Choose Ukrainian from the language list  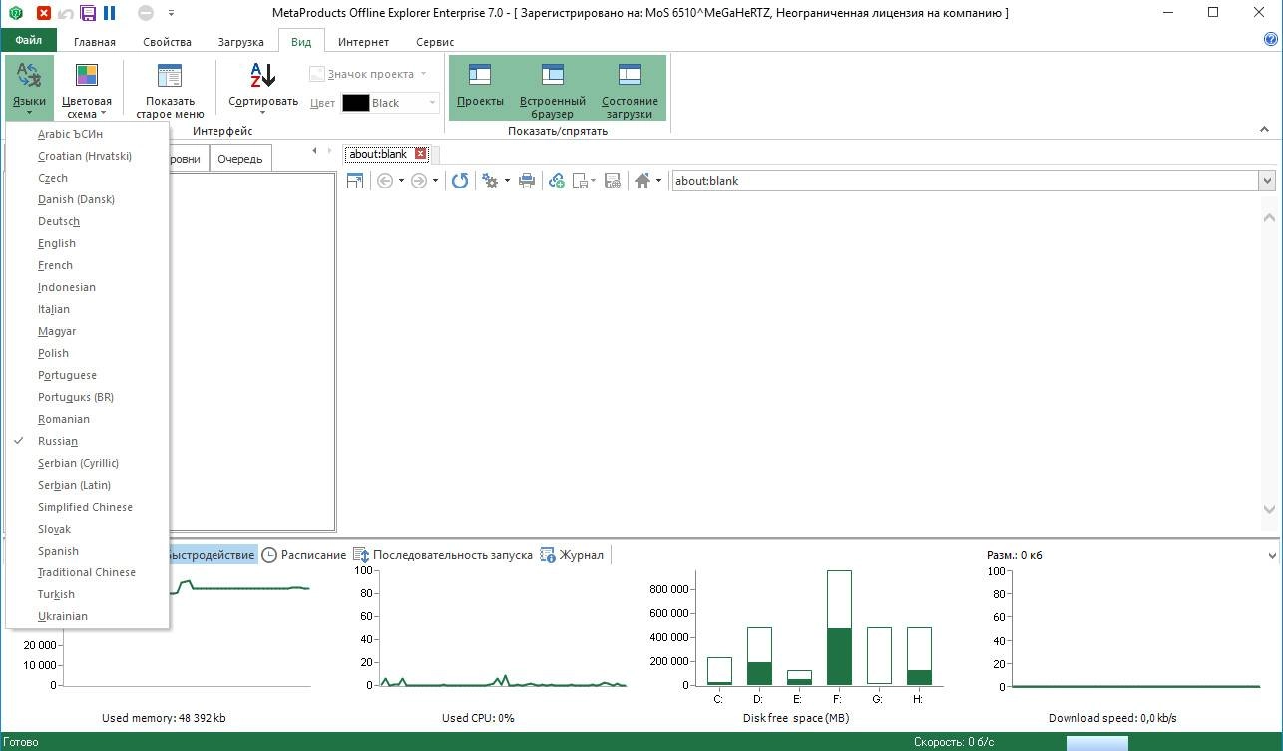[x=88, y=616]
